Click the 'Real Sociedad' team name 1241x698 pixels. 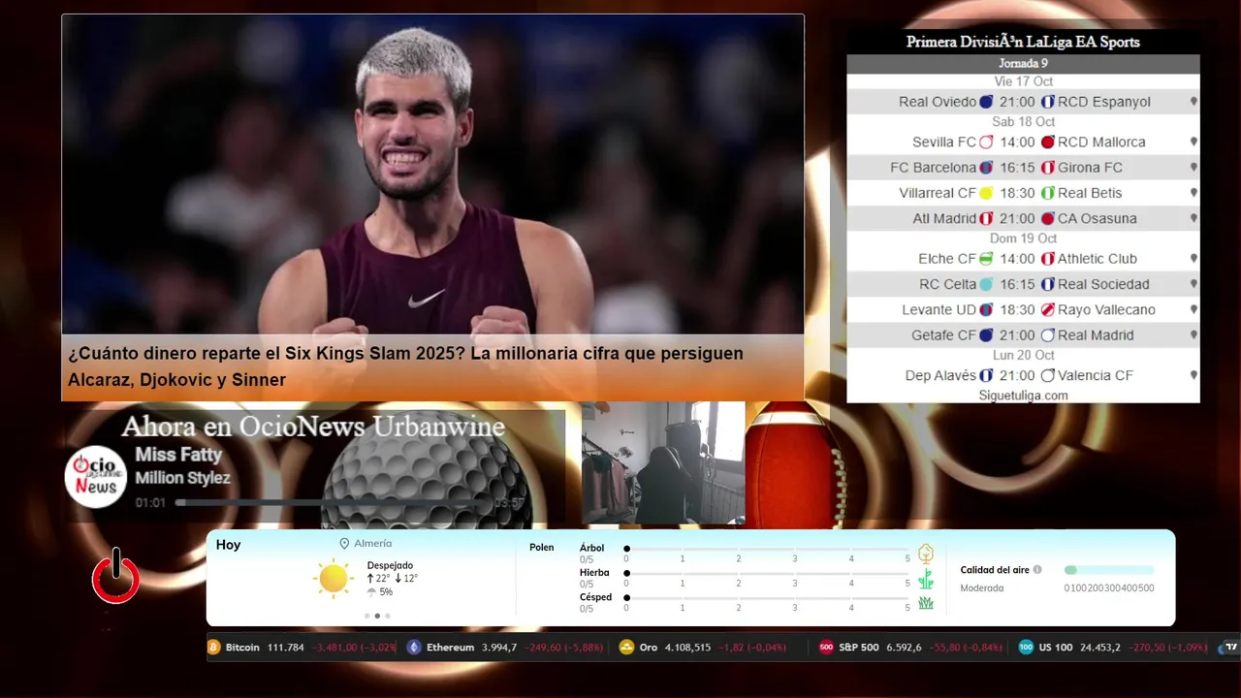(1103, 285)
